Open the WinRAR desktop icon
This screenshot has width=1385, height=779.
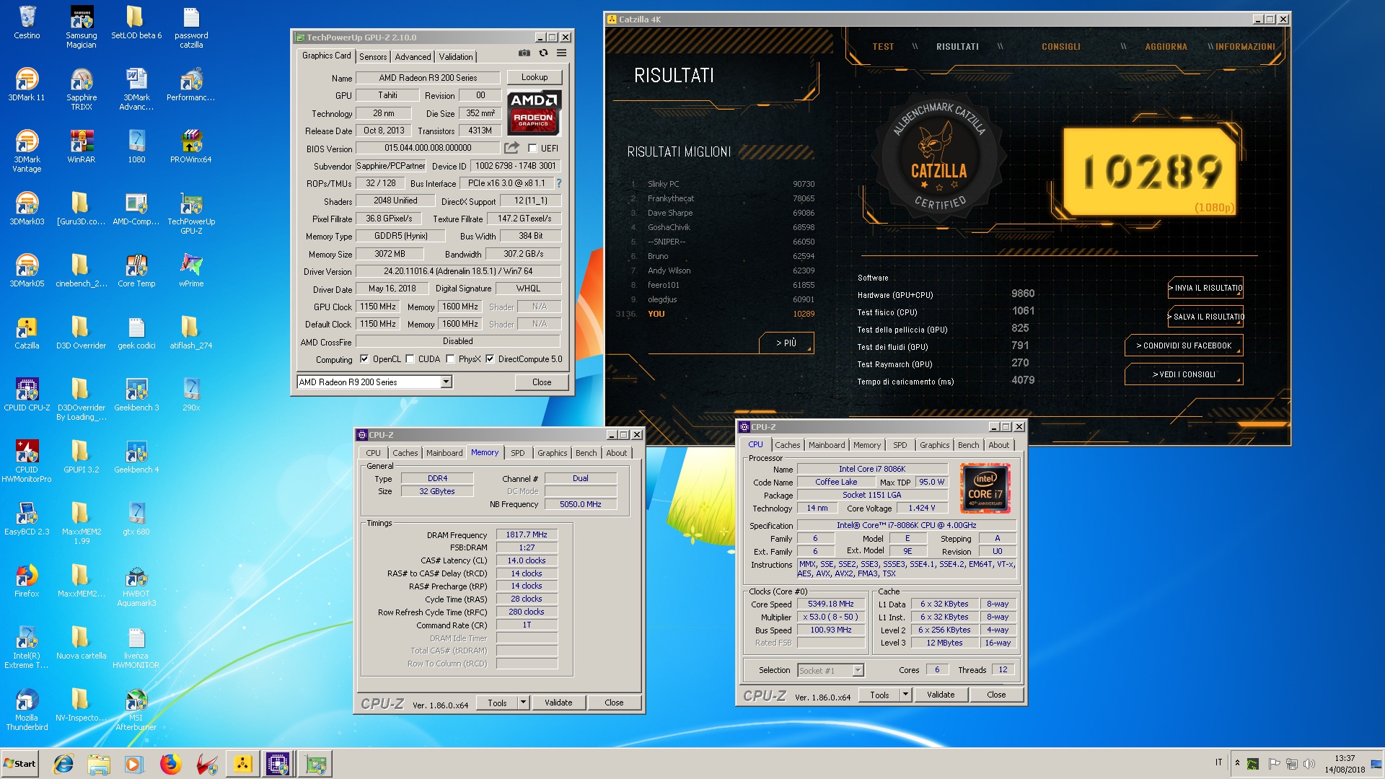click(82, 146)
